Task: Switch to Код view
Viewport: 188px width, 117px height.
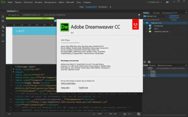Action: click(x=81, y=7)
